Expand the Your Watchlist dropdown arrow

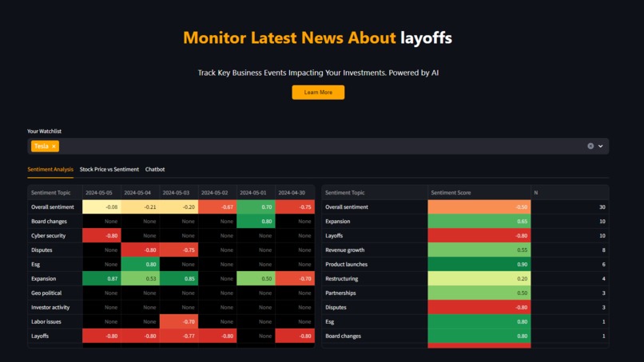(x=601, y=146)
